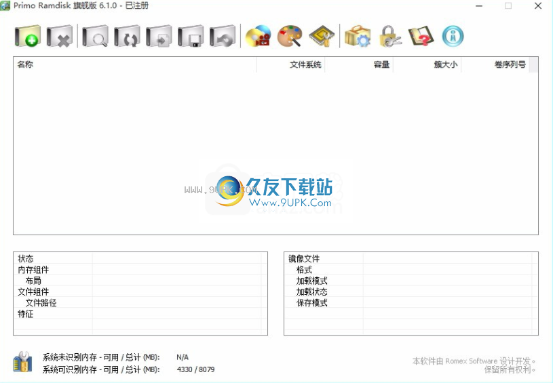553x383 pixels.
Task: Click the 4330 / 8079 memory value
Action: (x=195, y=369)
